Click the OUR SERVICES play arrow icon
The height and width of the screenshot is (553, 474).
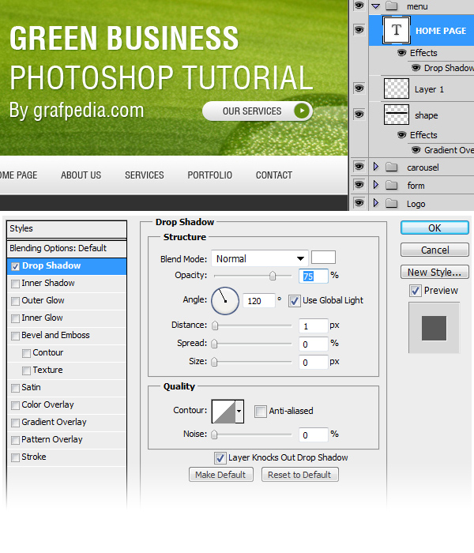coord(302,111)
